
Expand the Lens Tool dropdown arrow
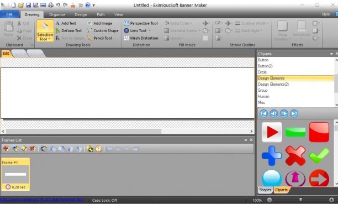click(150, 30)
